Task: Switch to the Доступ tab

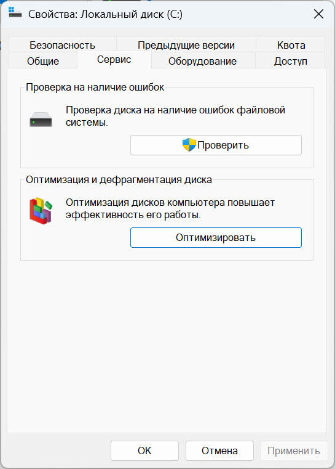Action: [x=291, y=61]
